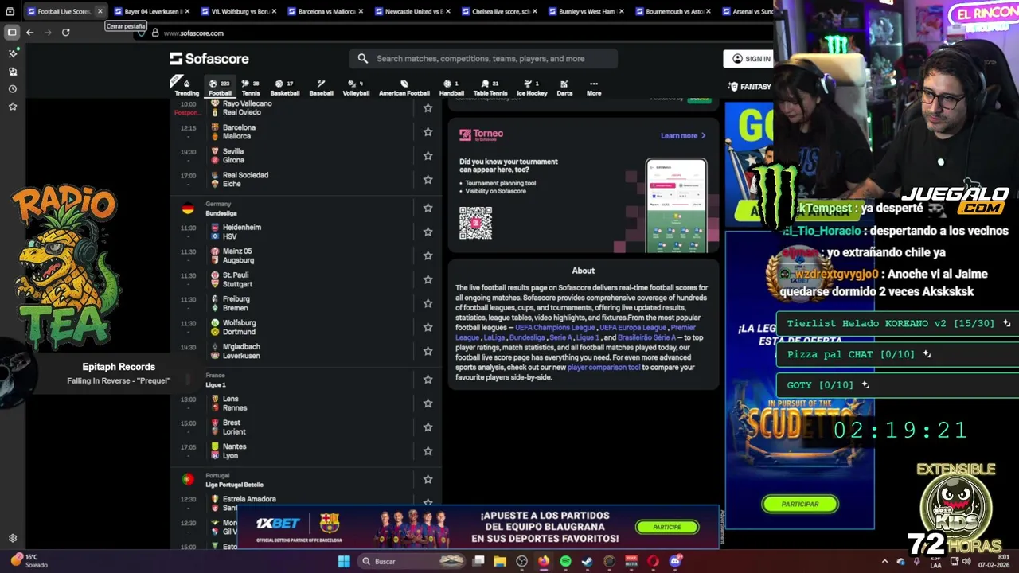
Task: Favorite the Real Sociedad vs Elche star
Action: (x=428, y=179)
